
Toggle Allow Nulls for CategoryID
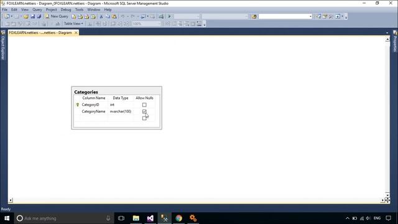[x=144, y=105]
